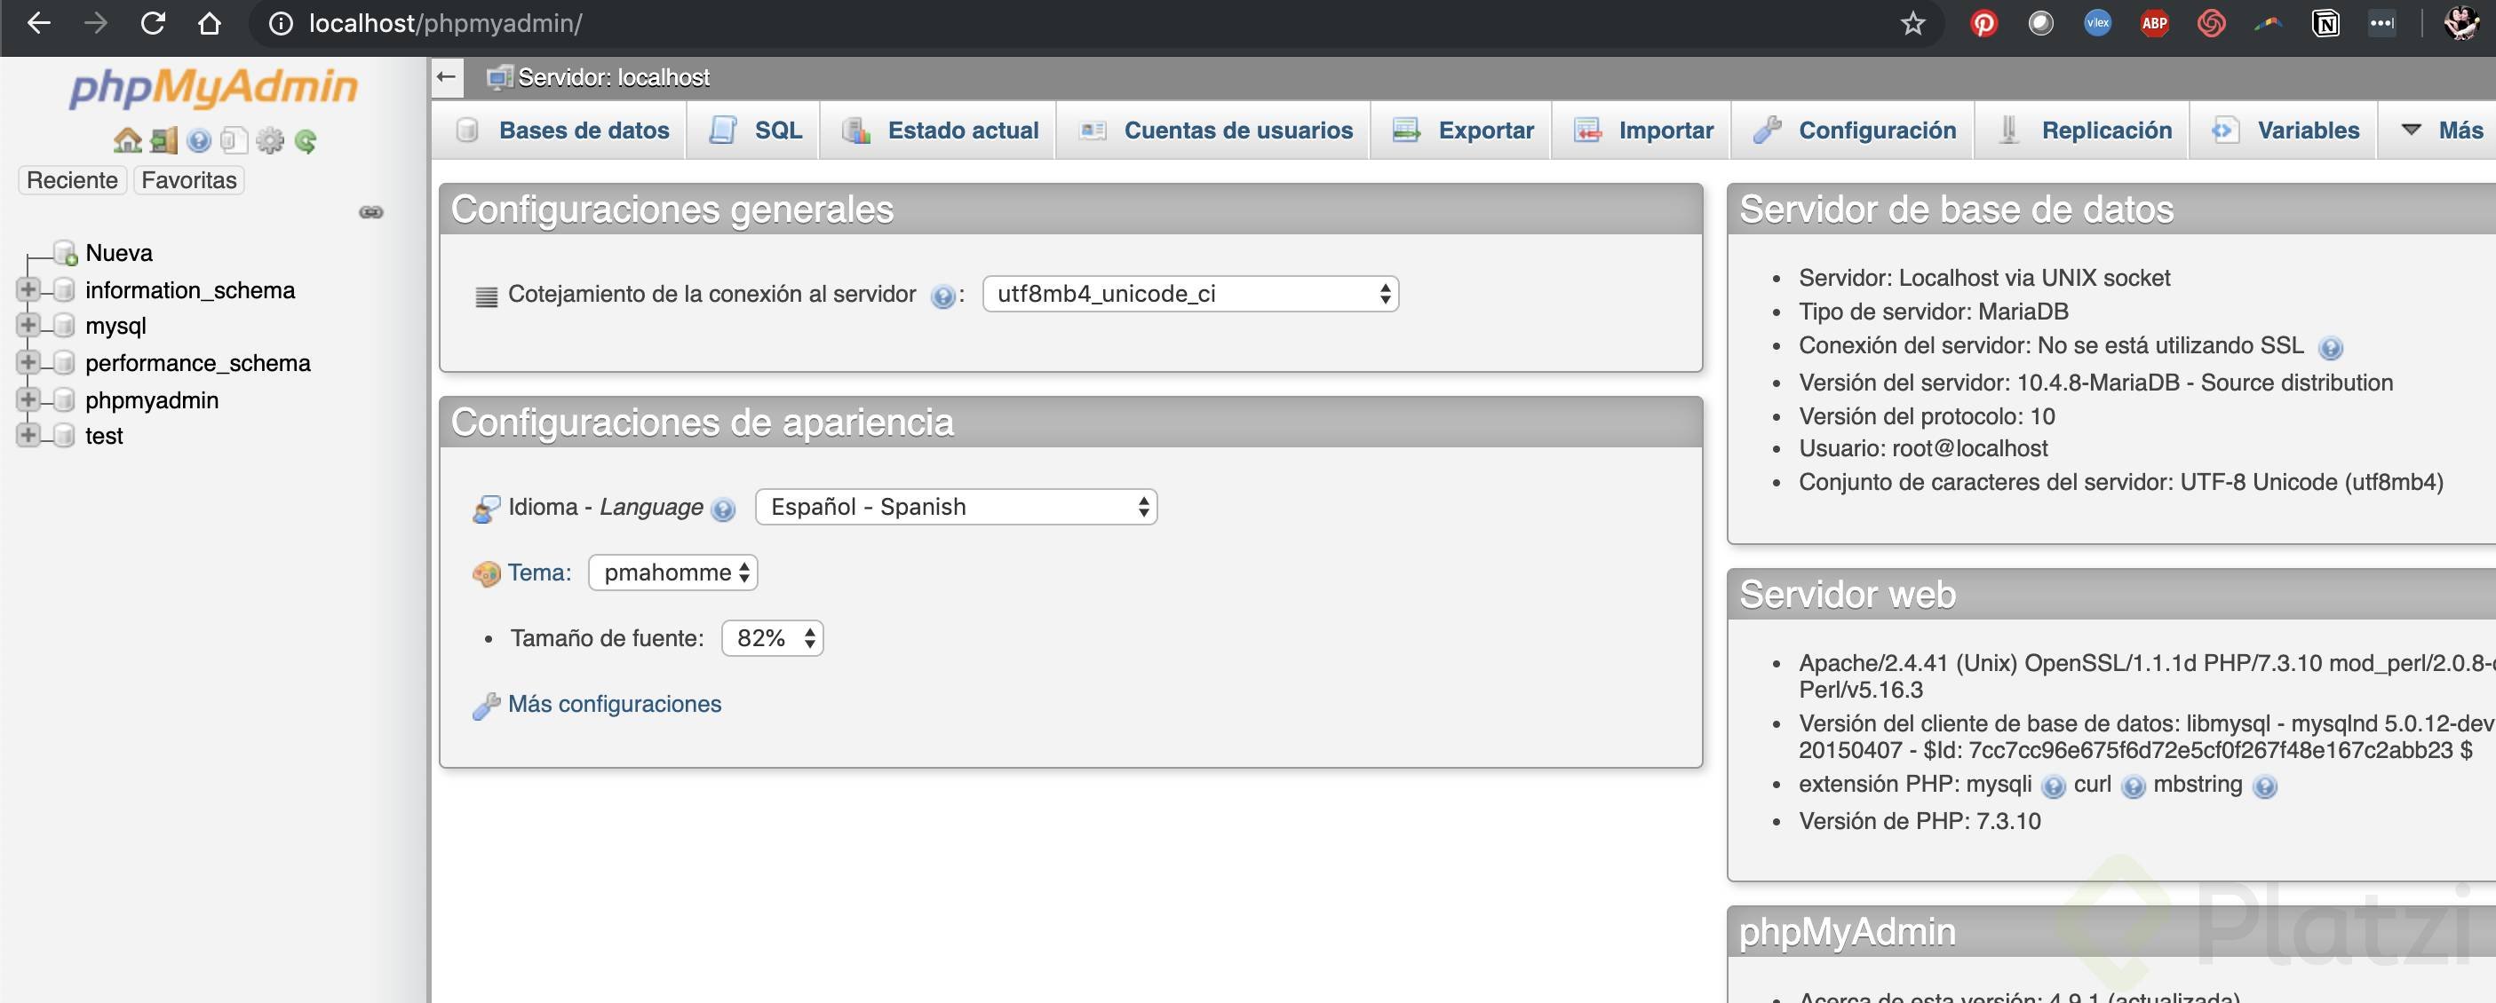This screenshot has width=2496, height=1003.
Task: Switch to the Exportar tab
Action: click(x=1462, y=130)
